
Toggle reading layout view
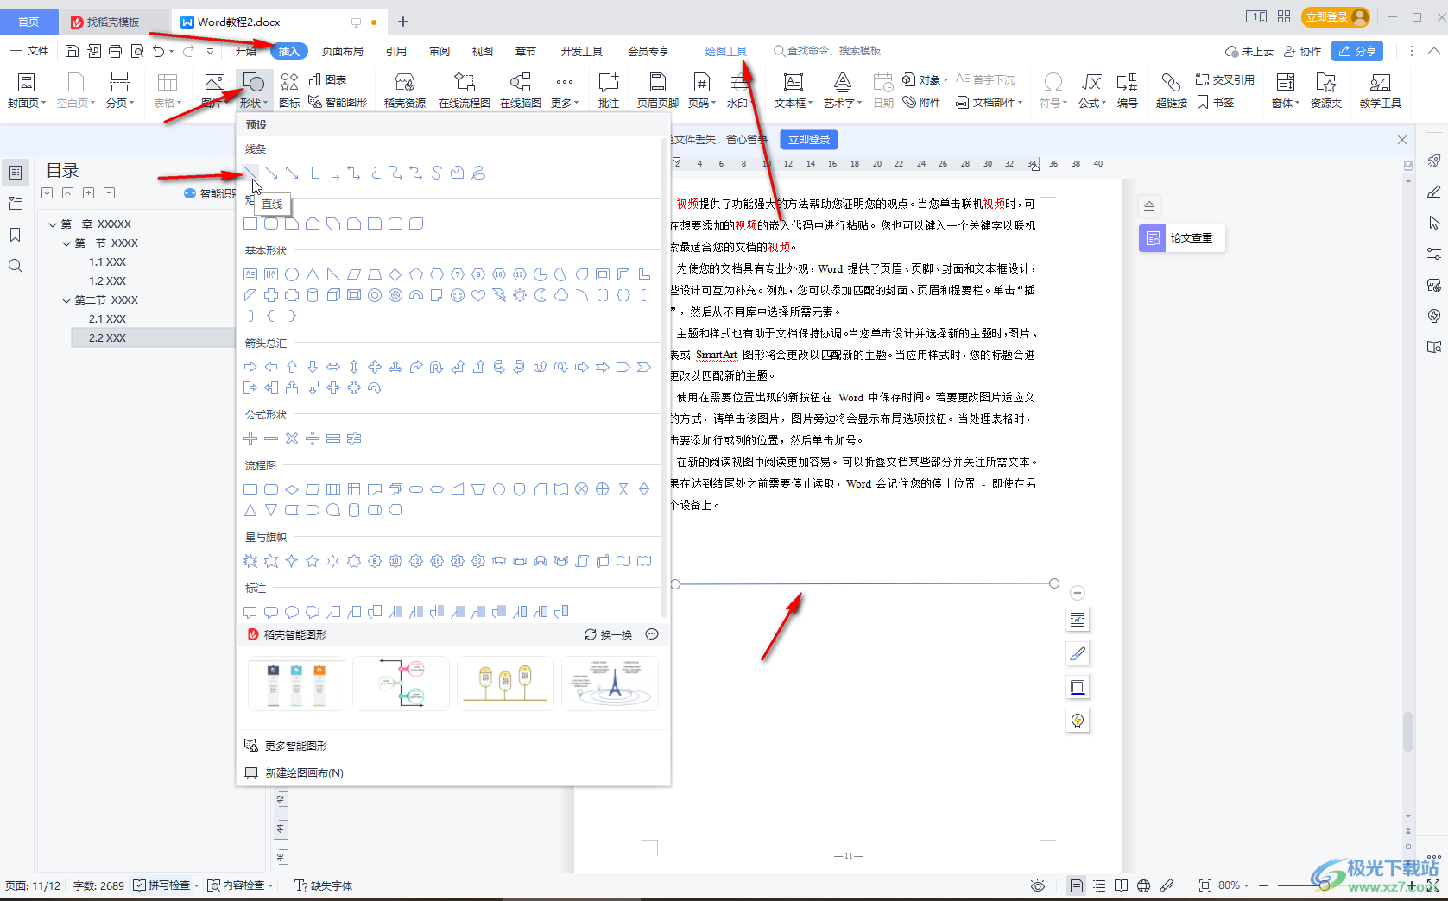(x=1122, y=885)
